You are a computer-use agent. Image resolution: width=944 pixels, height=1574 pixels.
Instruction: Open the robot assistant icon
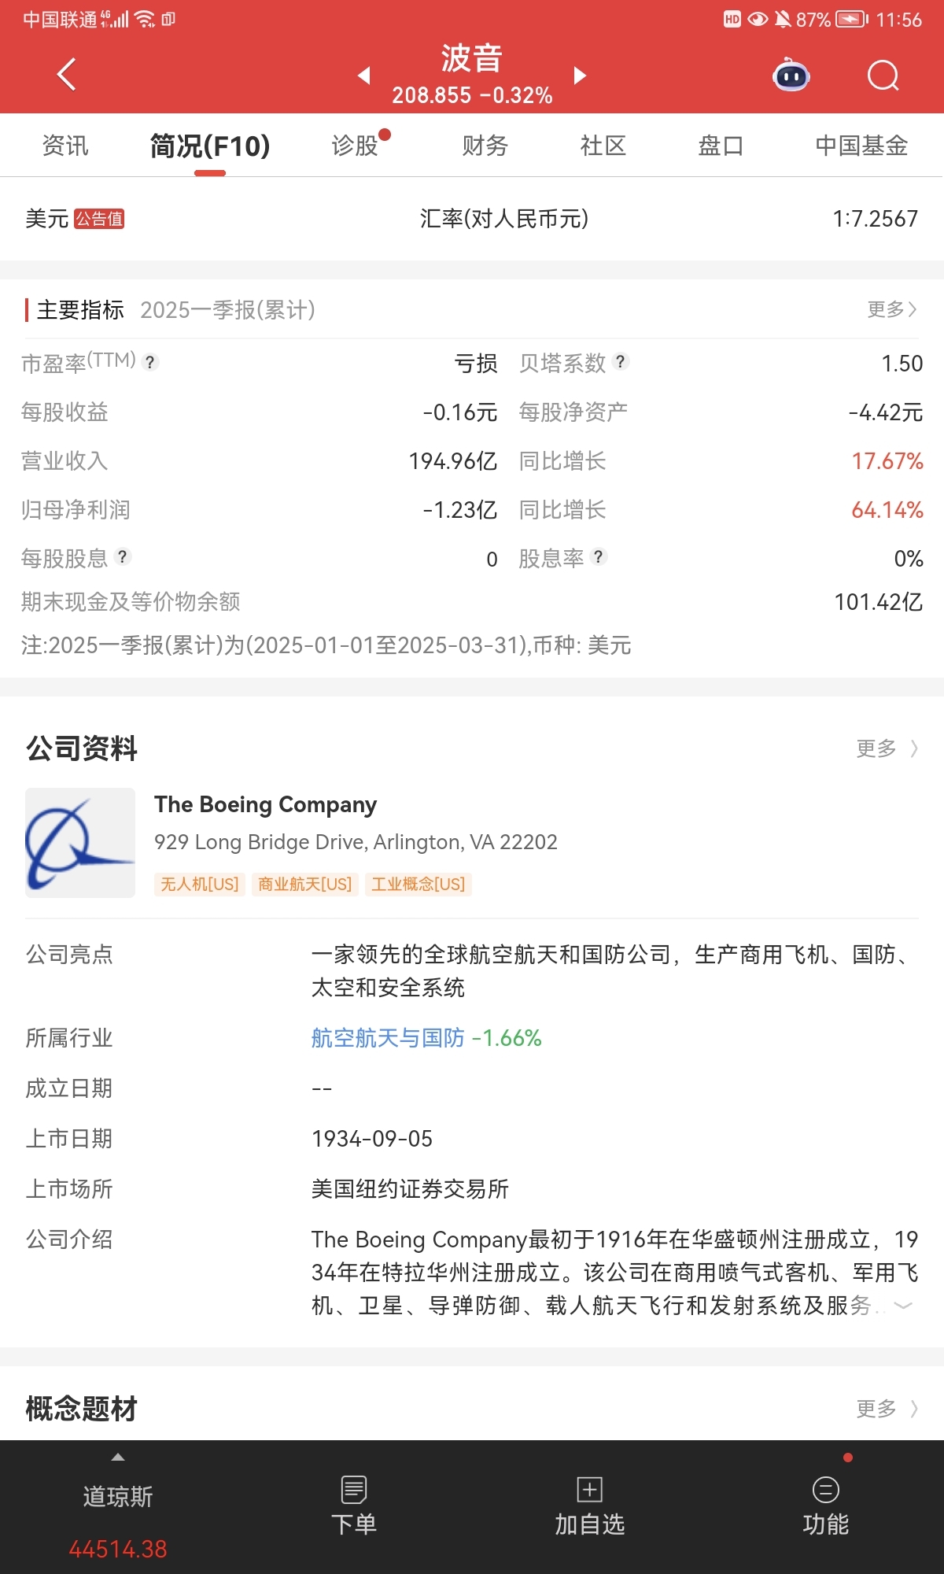[x=791, y=76]
